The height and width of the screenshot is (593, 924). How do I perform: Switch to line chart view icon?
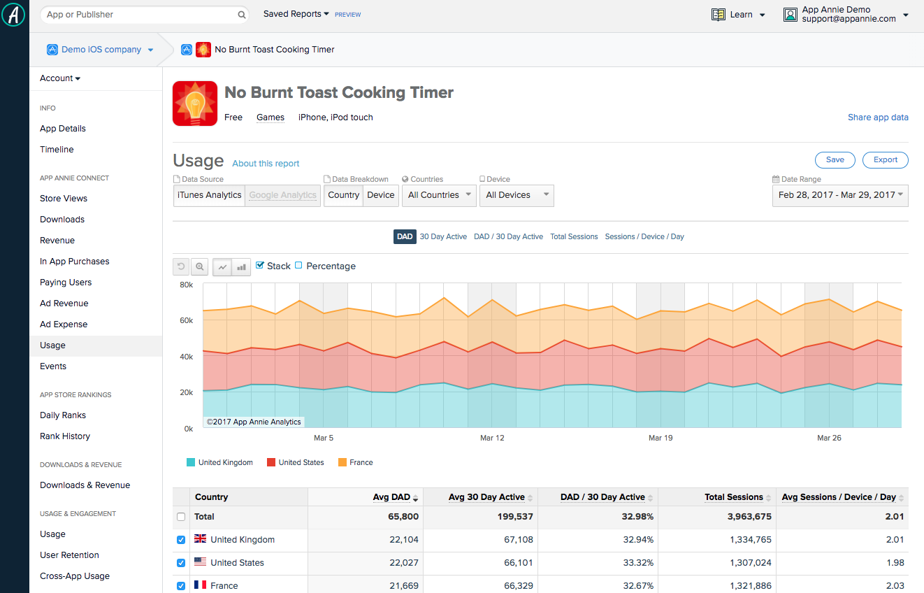coord(223,266)
